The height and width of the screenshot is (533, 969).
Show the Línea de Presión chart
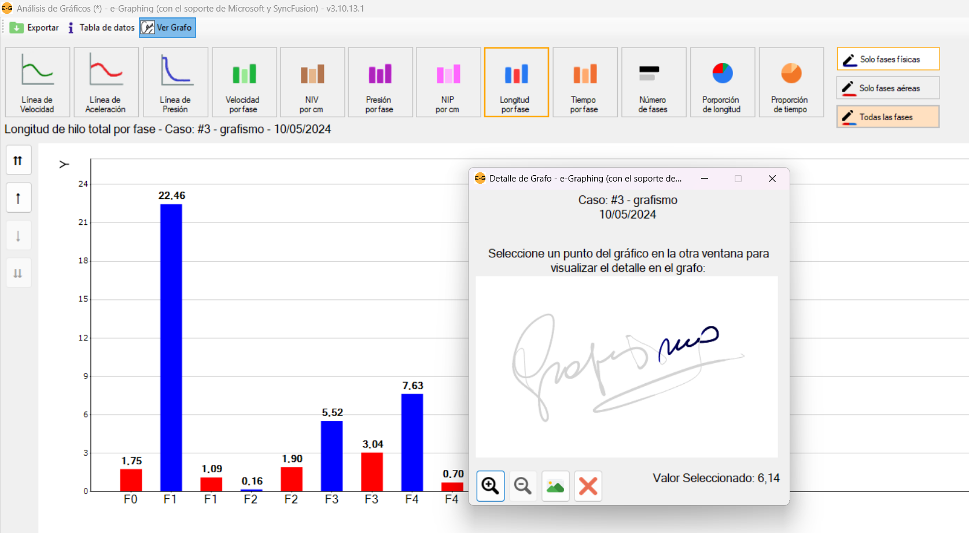[x=175, y=82]
